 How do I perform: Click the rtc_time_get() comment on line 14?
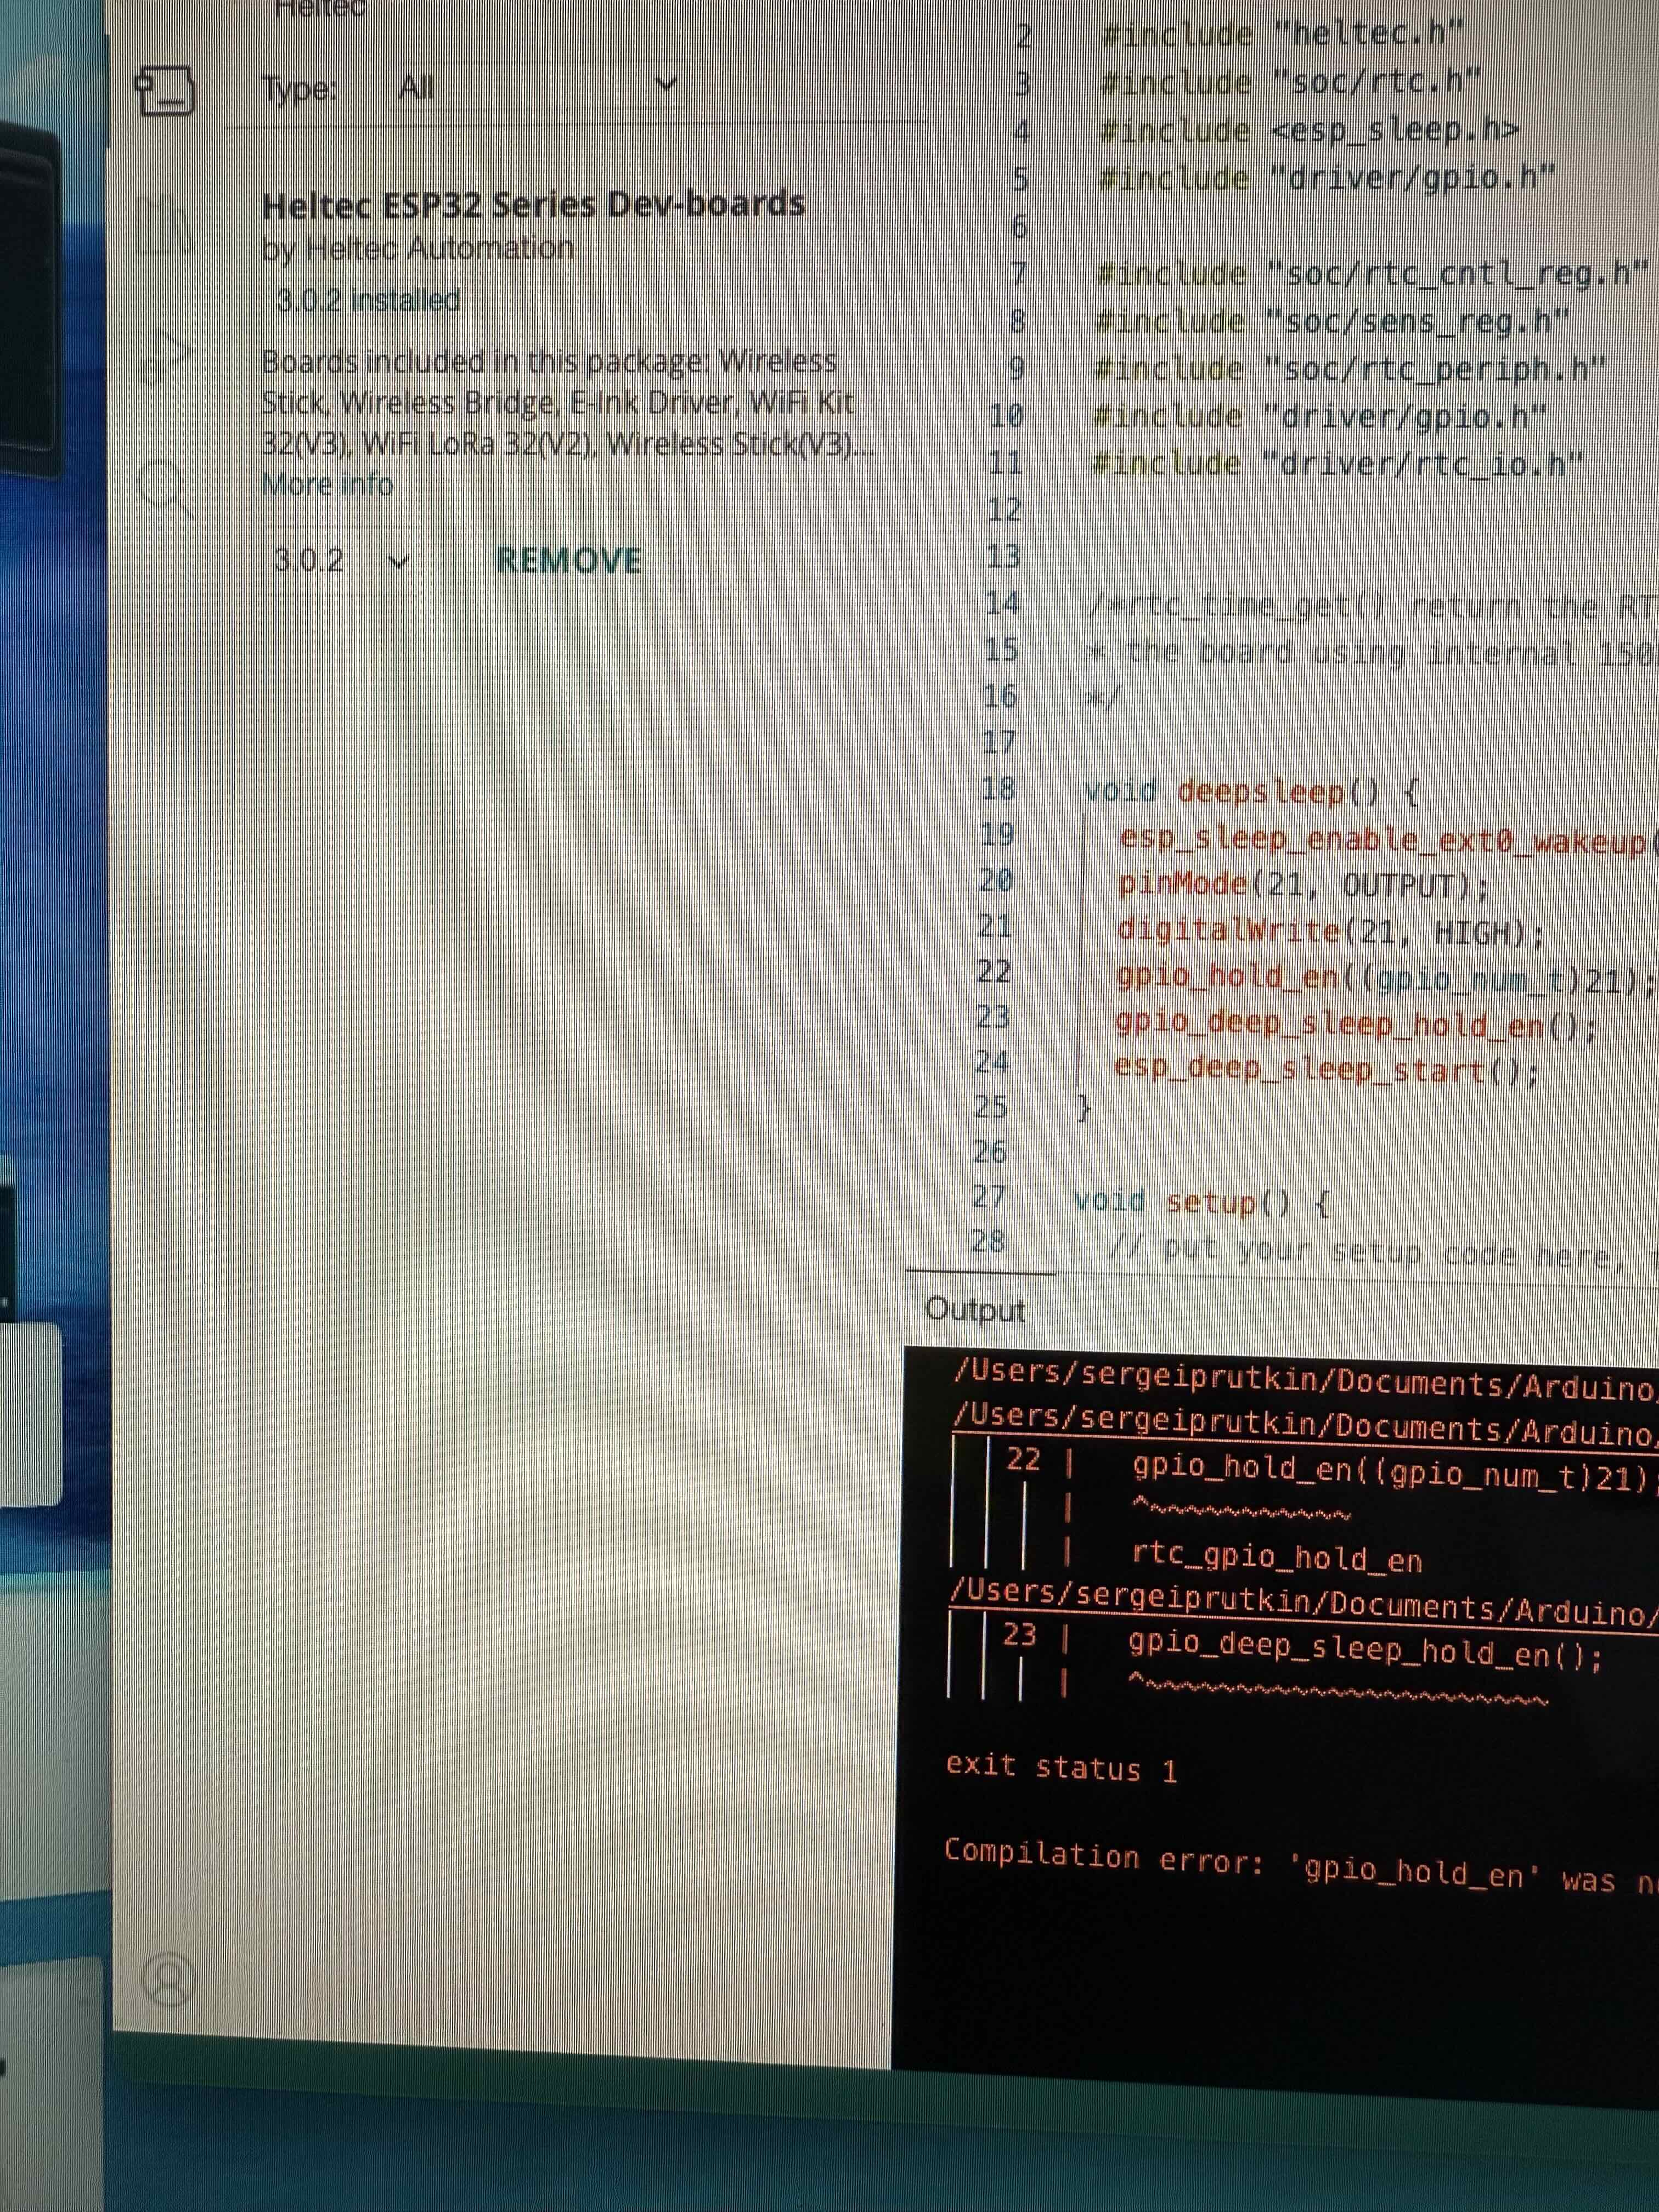[x=1374, y=606]
